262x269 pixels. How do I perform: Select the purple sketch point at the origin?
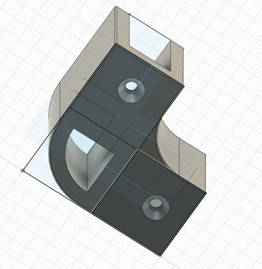[x=23, y=170]
